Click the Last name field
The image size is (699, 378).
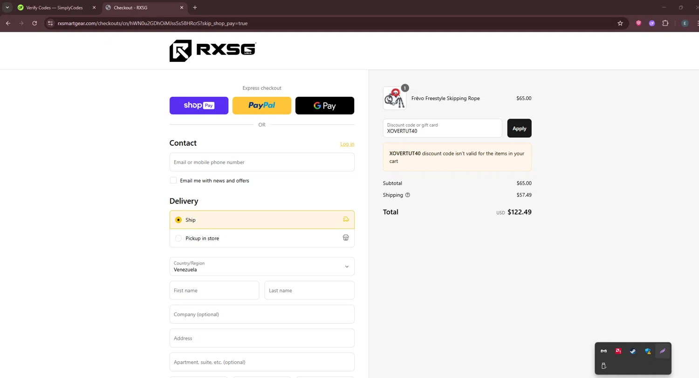(309, 290)
